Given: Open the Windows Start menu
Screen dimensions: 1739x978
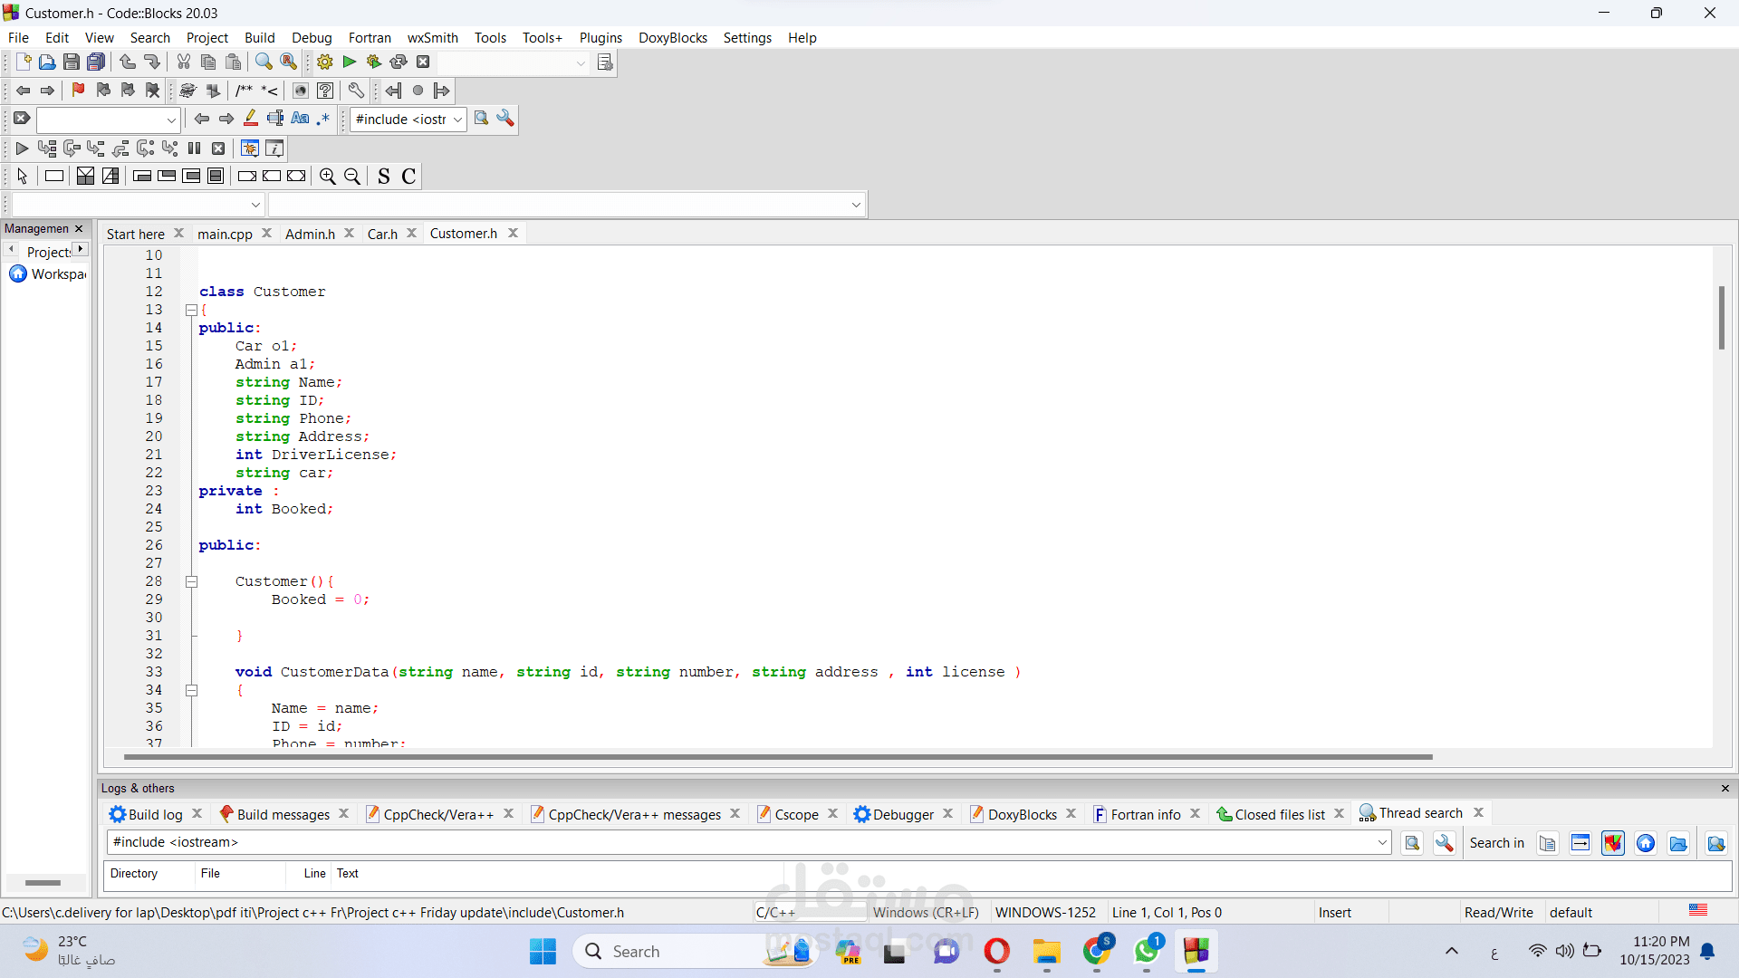Looking at the screenshot, I should pos(542,952).
